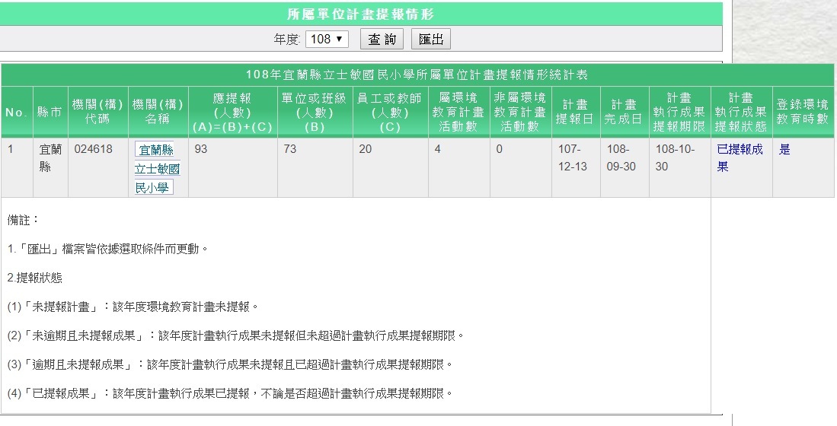Select the 應提報(人數) (A)=(B)+(C) header
The height and width of the screenshot is (426, 837).
click(x=233, y=112)
